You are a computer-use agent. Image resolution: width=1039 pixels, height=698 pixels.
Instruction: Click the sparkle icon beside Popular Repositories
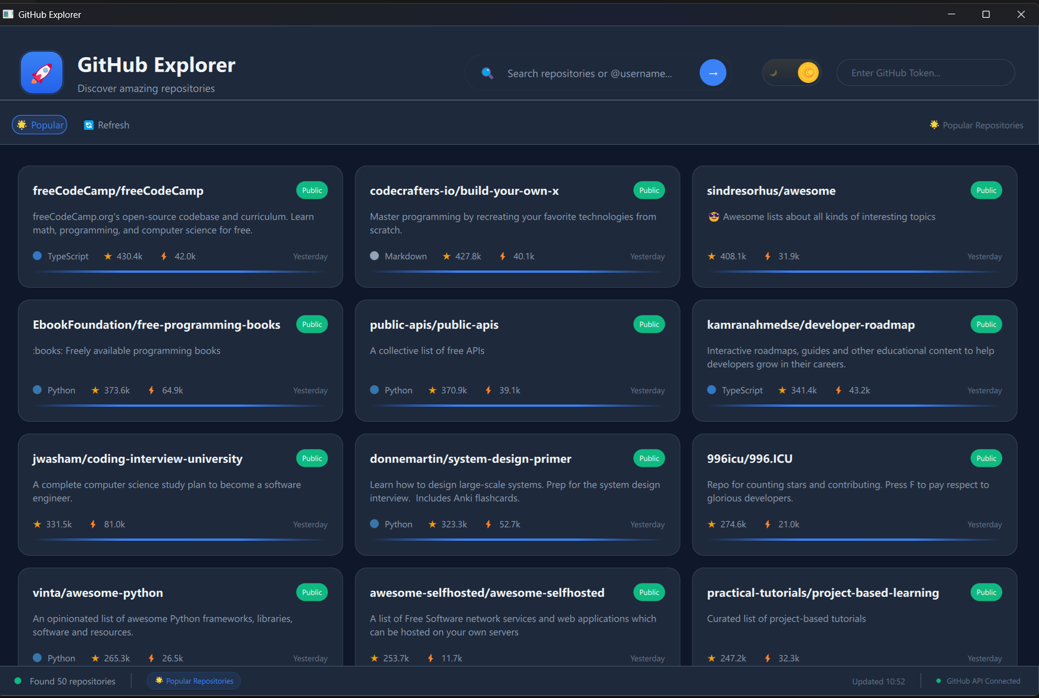point(935,124)
